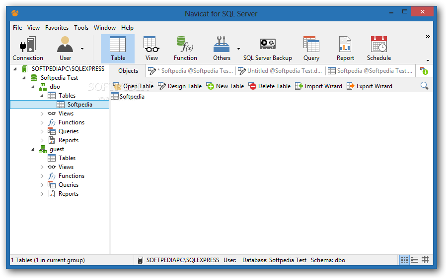This screenshot has height=279, width=447.
Task: Switch to the last Softpedia @Softpedia Test table tab
Action: pyautogui.click(x=370, y=71)
